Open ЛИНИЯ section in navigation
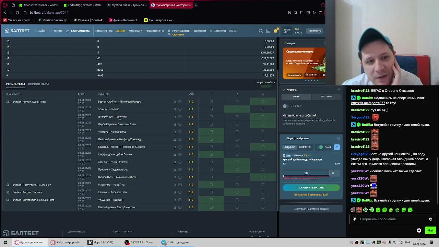 click(56, 31)
